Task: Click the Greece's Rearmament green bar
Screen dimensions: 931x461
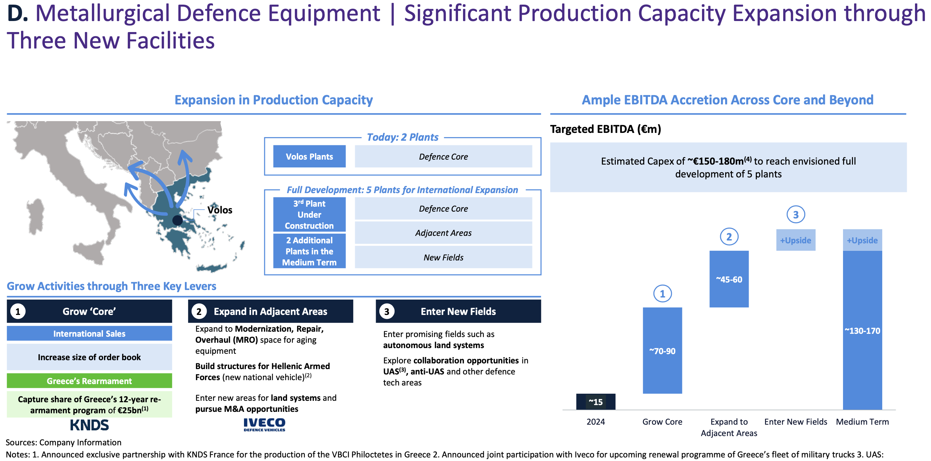Action: click(x=89, y=381)
